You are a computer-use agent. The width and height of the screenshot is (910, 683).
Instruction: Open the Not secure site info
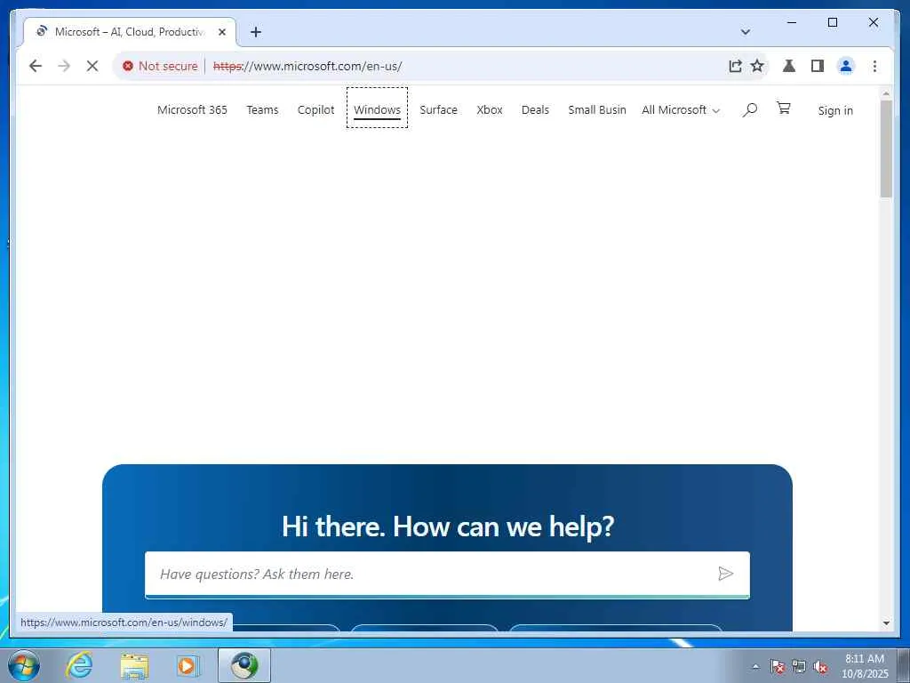point(160,66)
